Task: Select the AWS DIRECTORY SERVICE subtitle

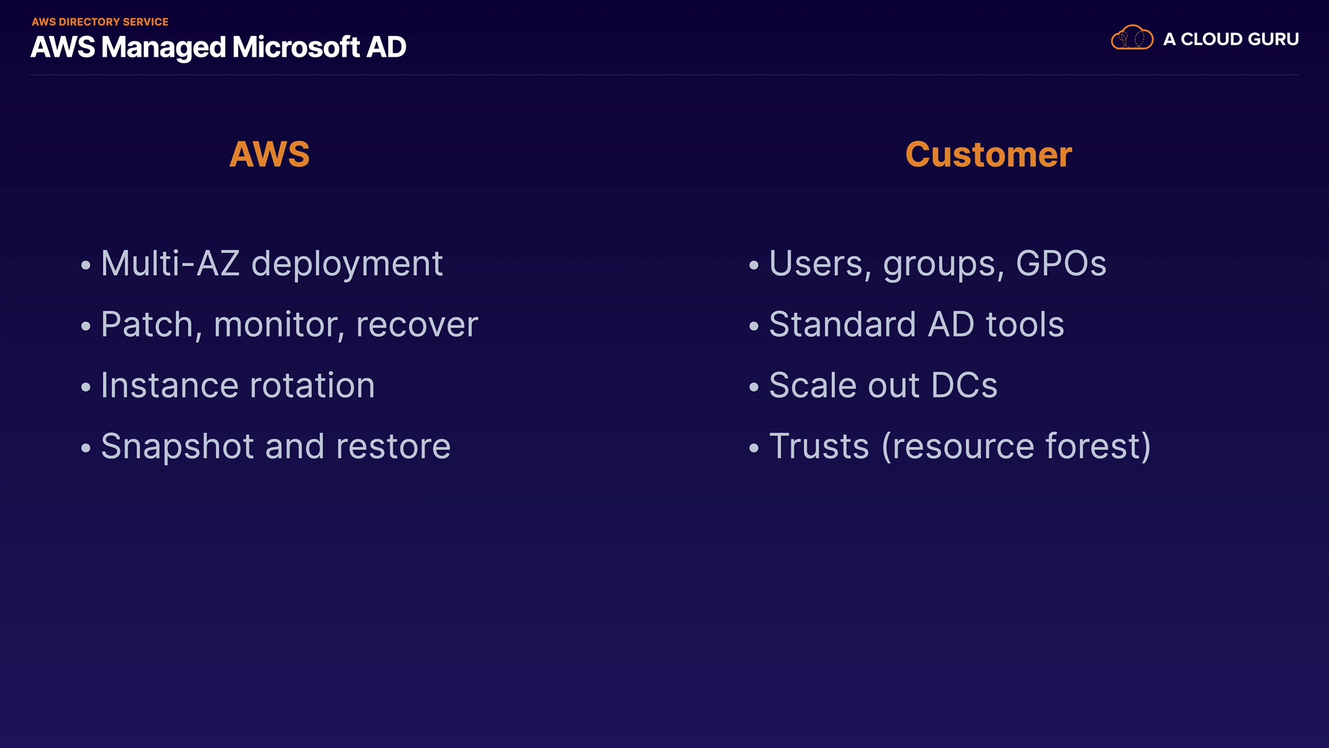Action: coord(100,22)
